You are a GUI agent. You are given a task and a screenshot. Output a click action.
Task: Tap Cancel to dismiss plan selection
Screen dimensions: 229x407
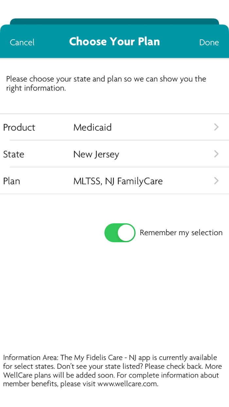click(x=22, y=42)
